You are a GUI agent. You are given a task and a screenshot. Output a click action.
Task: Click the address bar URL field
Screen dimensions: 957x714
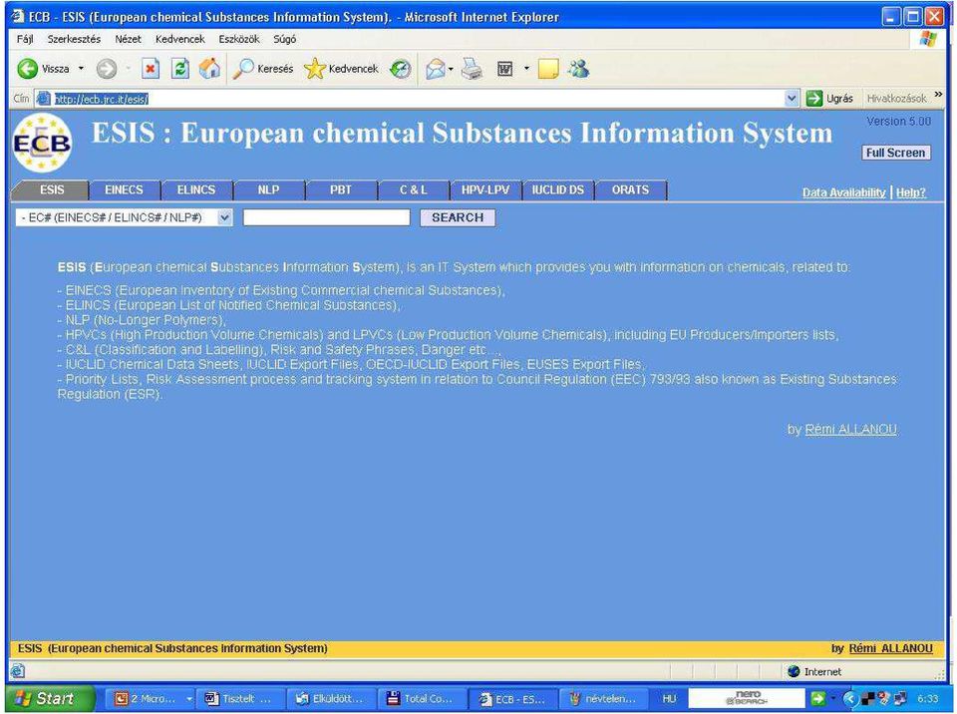pyautogui.click(x=409, y=99)
